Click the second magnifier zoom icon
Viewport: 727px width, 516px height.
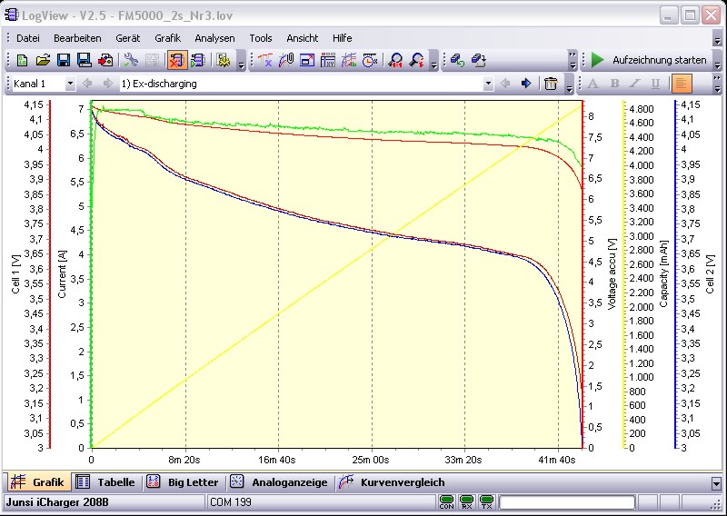click(417, 60)
